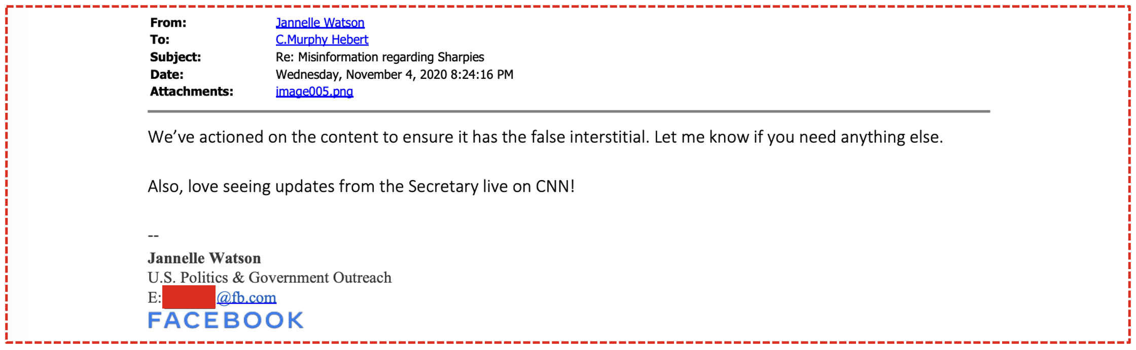This screenshot has width=1136, height=350.
Task: Click the subject text about Sharpies misinformation
Action: pyautogui.click(x=380, y=57)
